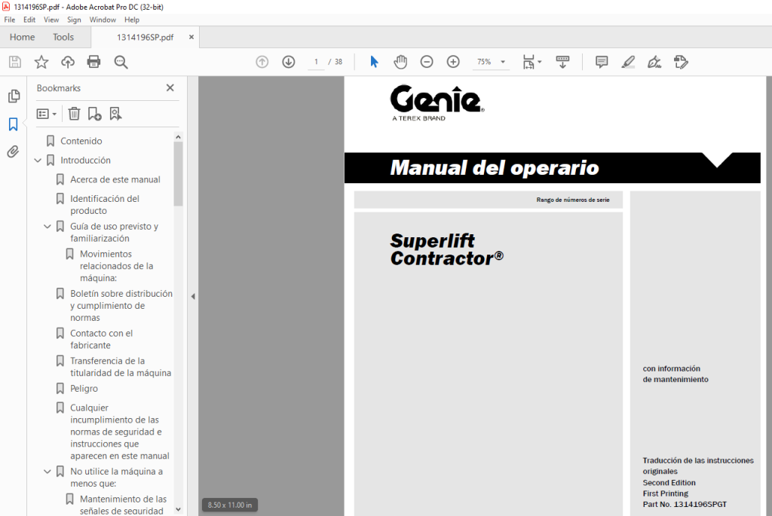Click the upload to cloud icon
772x516 pixels.
(x=67, y=62)
